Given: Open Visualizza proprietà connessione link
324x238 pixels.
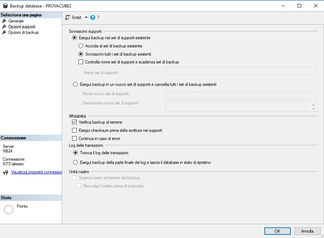Looking at the screenshot, I should [x=37, y=172].
